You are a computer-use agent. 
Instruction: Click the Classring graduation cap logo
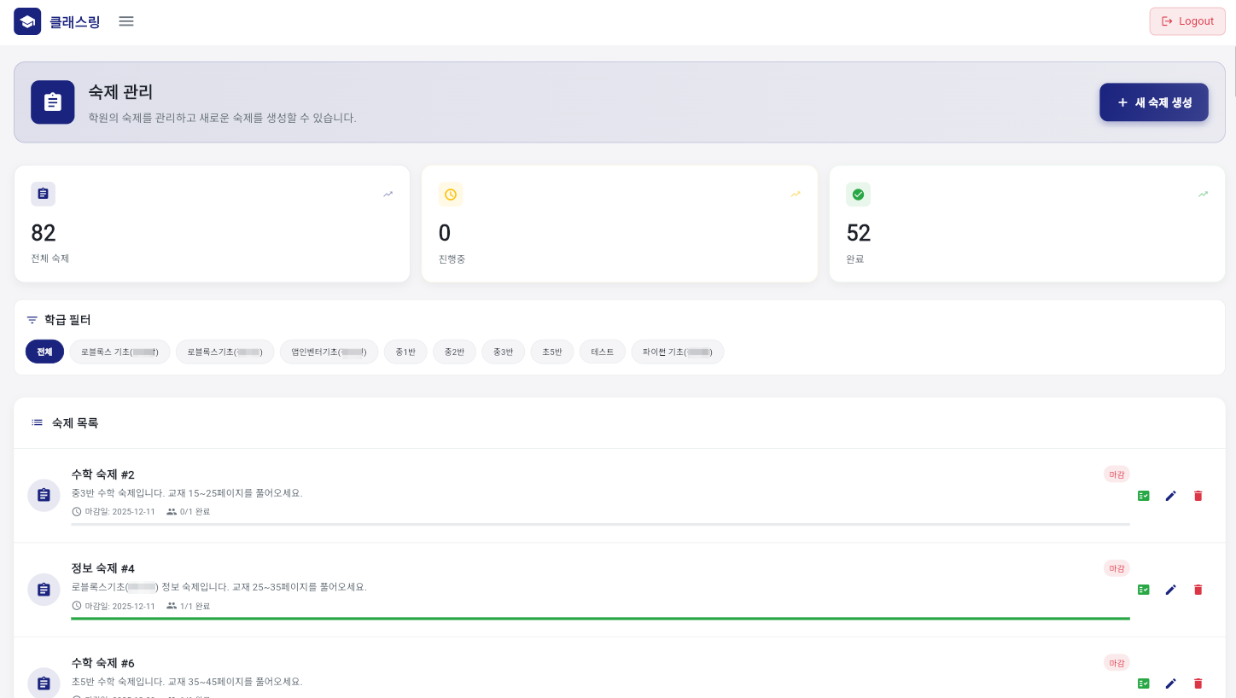27,21
